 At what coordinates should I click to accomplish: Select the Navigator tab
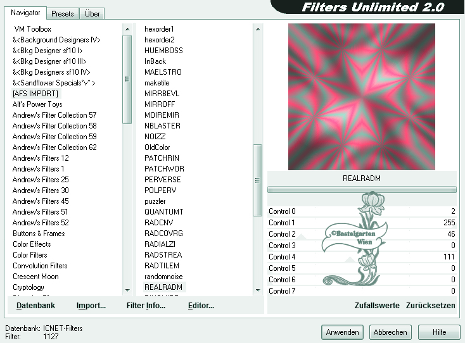tap(25, 13)
